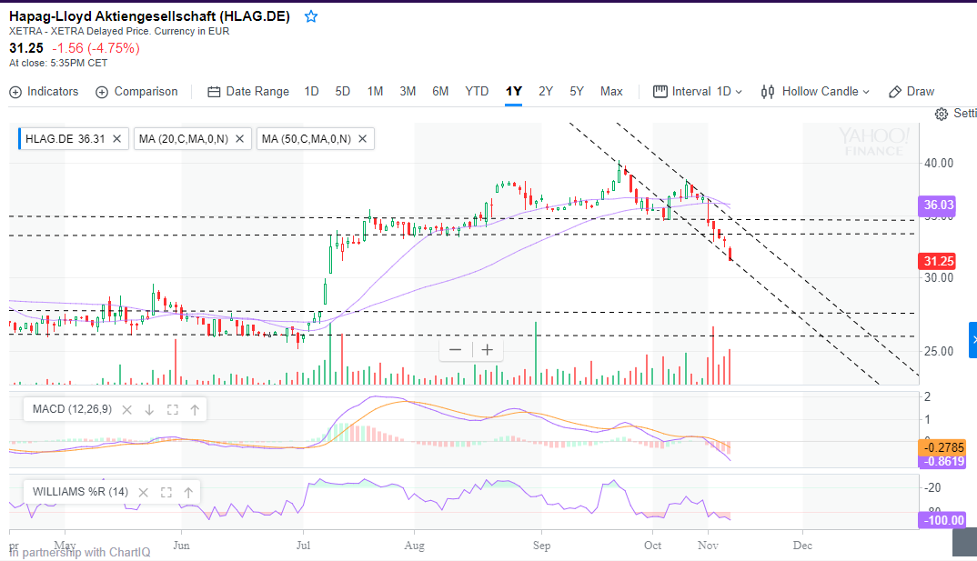
Task: Remove the MA (50,C,MA,0,N) overlay
Action: point(362,139)
